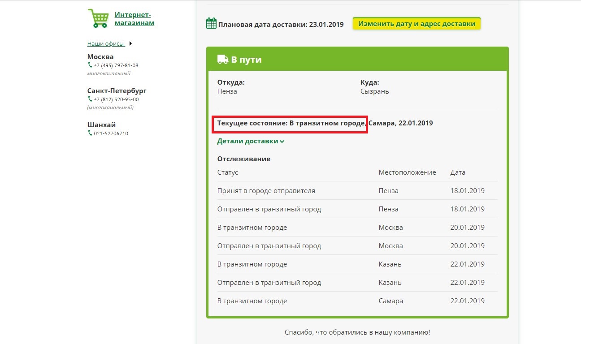Click Отправлен в транзитный город Казань row status
Image resolution: width=612 pixels, height=344 pixels.
tap(269, 283)
